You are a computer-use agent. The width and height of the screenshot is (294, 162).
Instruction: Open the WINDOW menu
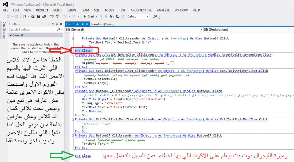[181, 10]
